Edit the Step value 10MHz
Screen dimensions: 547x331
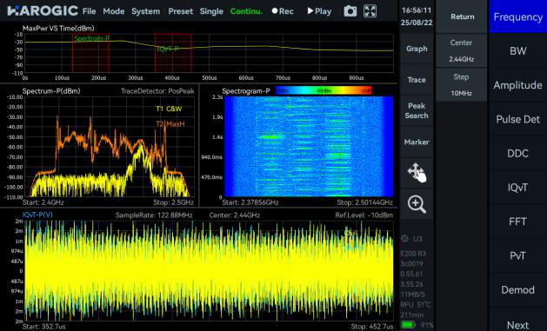(461, 84)
